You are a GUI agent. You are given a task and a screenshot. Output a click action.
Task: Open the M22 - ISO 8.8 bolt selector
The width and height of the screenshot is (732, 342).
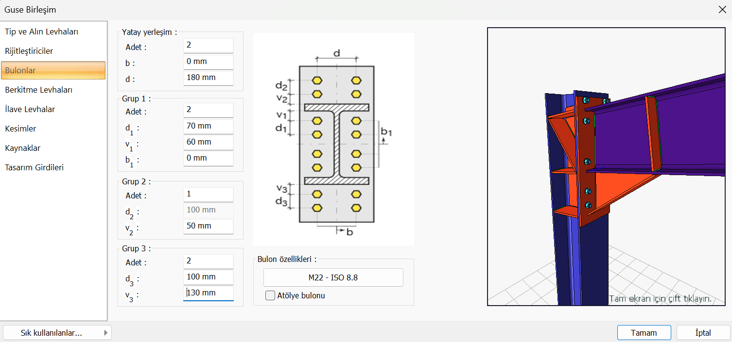click(x=333, y=278)
